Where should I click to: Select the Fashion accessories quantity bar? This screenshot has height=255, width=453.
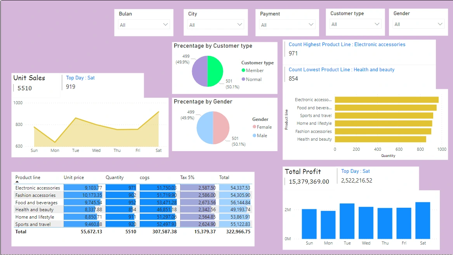[383, 131]
